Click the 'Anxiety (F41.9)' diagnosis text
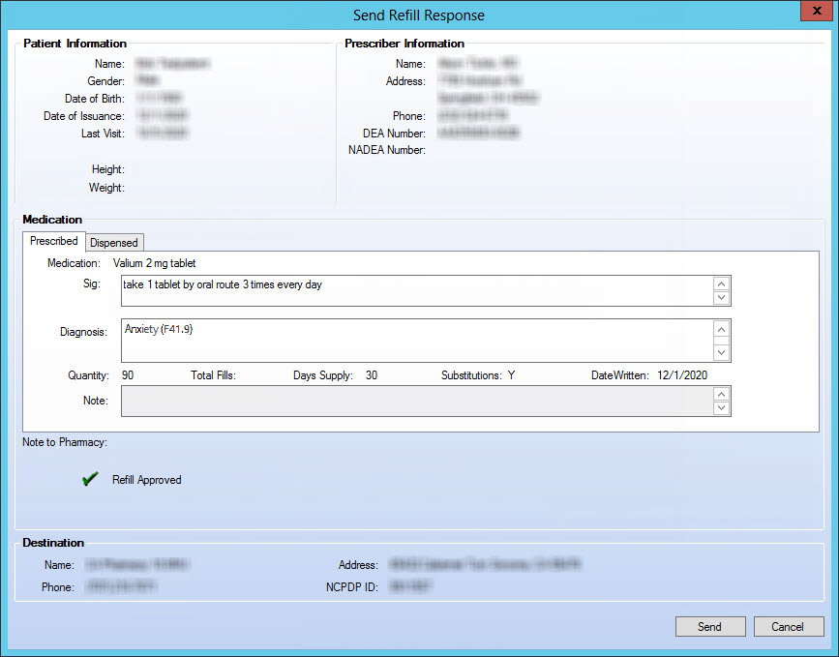This screenshot has width=839, height=657. click(x=159, y=329)
